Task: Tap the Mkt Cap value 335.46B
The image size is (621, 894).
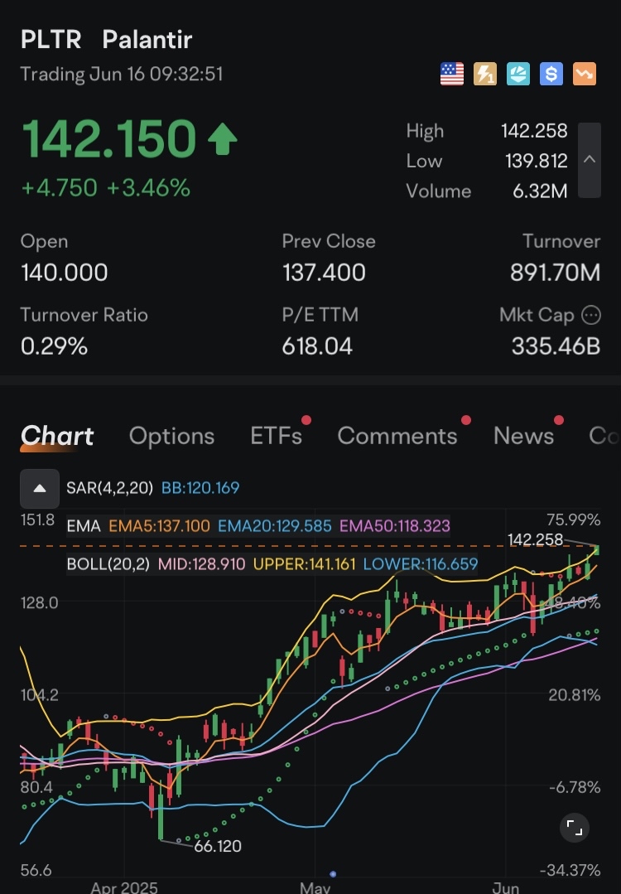Action: pos(556,346)
